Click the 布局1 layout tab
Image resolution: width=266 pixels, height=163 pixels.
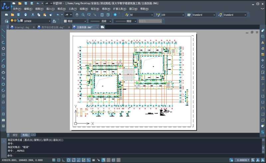25,135
